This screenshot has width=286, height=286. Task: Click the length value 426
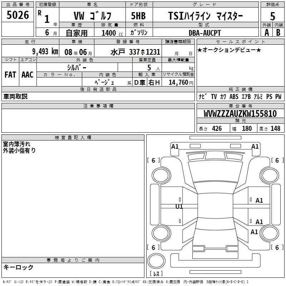point(217,129)
